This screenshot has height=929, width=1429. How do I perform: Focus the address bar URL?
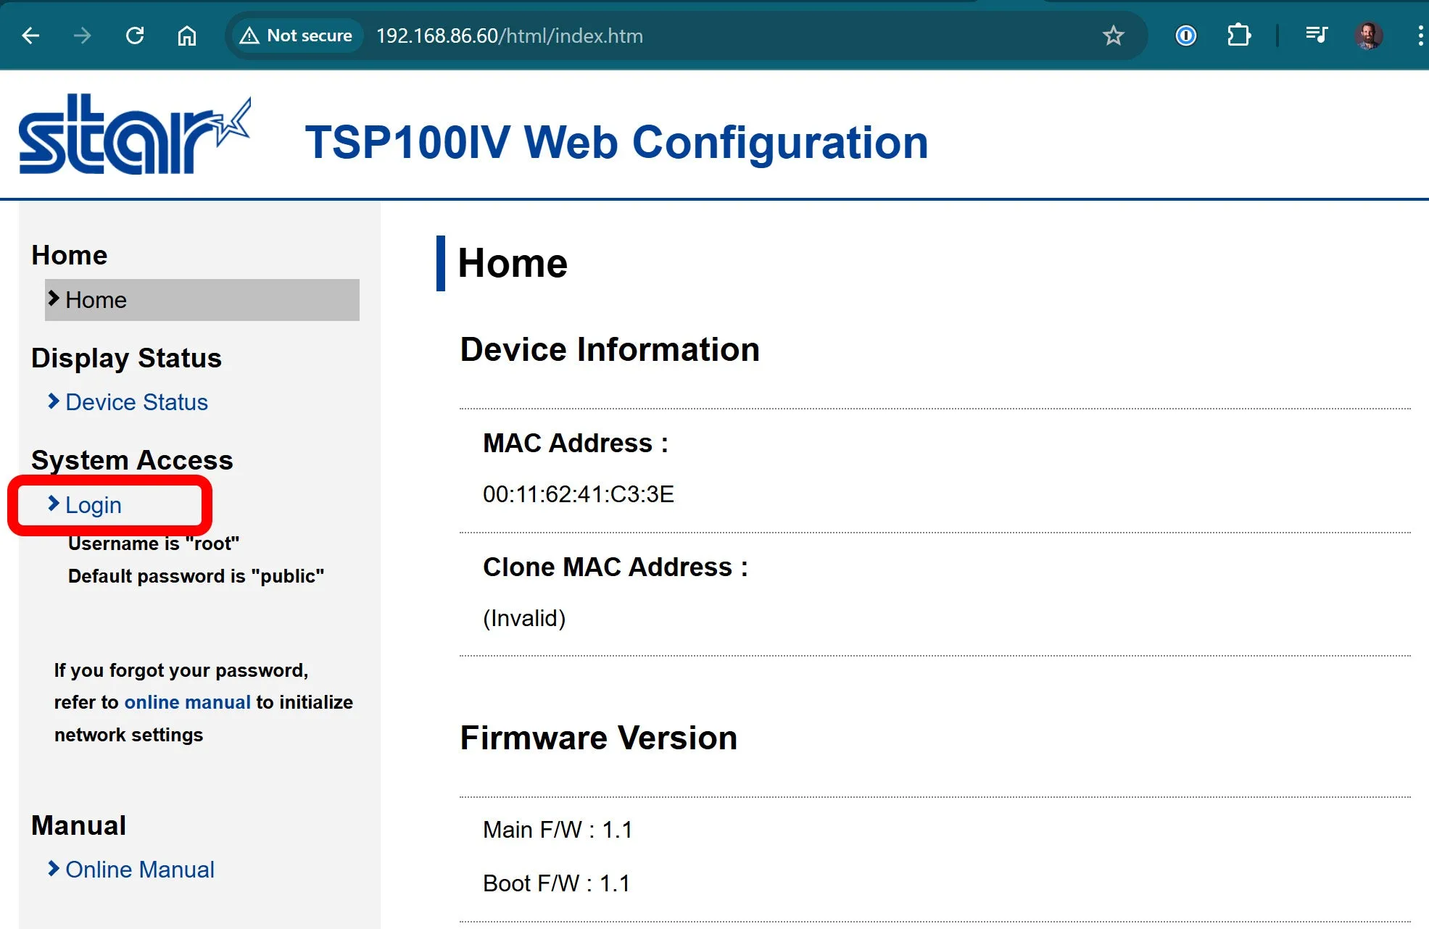pyautogui.click(x=509, y=36)
